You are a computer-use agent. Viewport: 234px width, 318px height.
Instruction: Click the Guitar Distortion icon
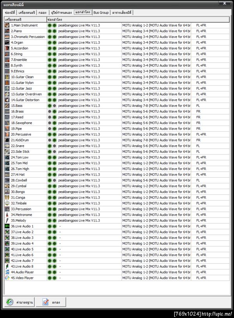click(7, 100)
